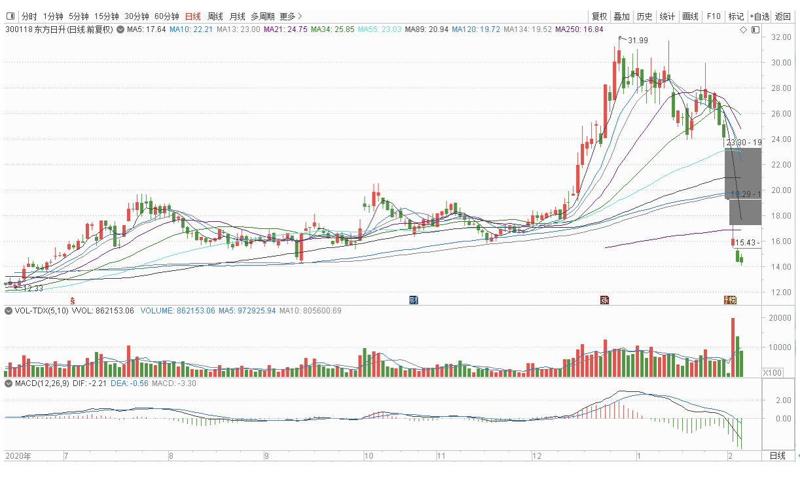Image resolution: width=800 pixels, height=479 pixels.
Task: Open the MACD indicator settings dropdown
Action: [x=9, y=382]
